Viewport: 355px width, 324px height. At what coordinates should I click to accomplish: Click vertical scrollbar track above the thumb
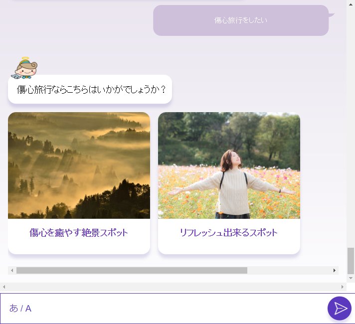tap(351, 125)
